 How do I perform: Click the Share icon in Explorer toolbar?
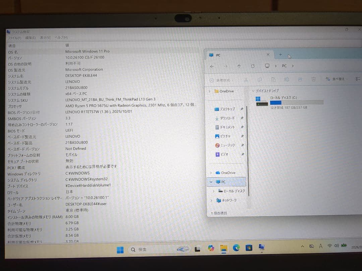300,80
